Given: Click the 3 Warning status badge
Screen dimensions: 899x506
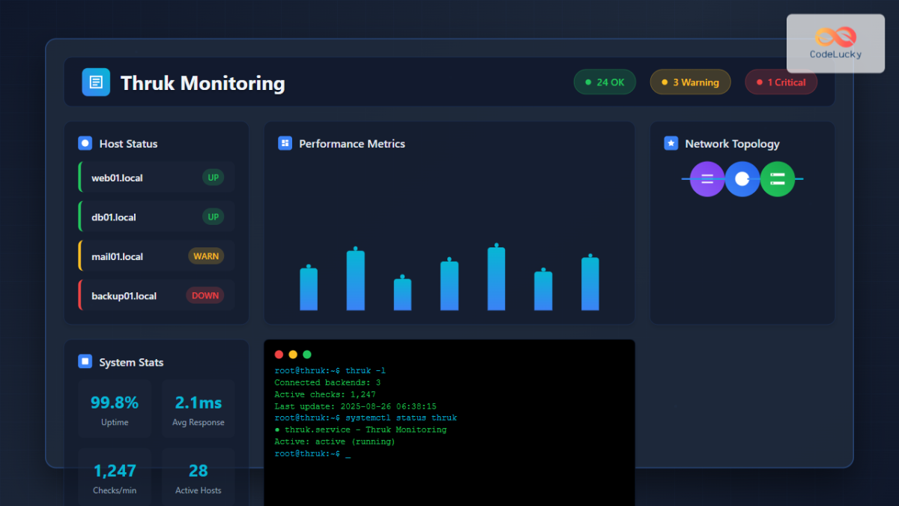Looking at the screenshot, I should pos(689,82).
